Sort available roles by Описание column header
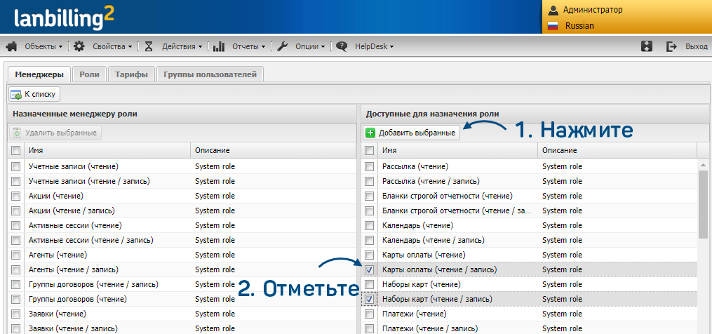 point(617,150)
